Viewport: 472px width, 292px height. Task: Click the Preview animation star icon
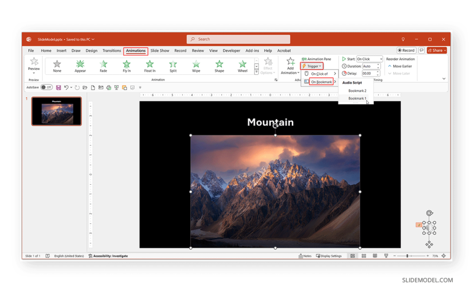click(x=34, y=61)
